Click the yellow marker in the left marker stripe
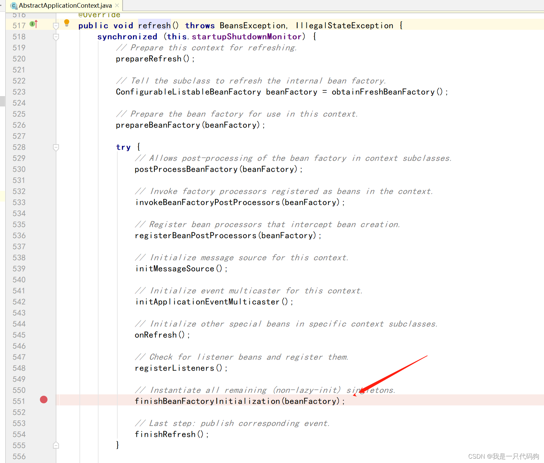 [2, 196]
